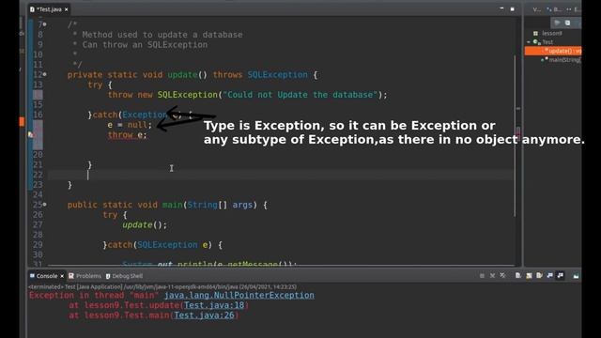Image resolution: width=601 pixels, height=338 pixels.
Task: Click the string "Could not Update the database"
Action: (x=300, y=95)
